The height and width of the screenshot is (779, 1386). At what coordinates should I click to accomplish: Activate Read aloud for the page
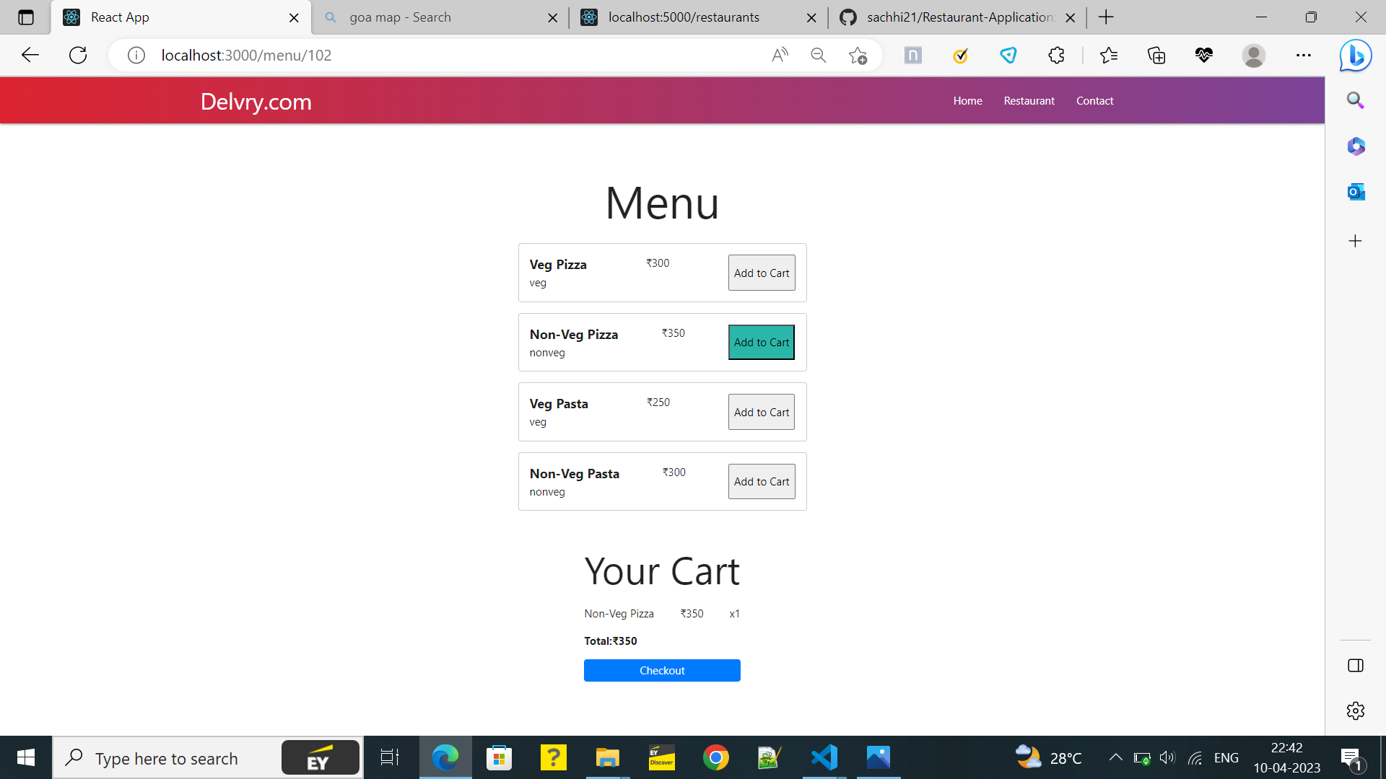[x=780, y=55]
